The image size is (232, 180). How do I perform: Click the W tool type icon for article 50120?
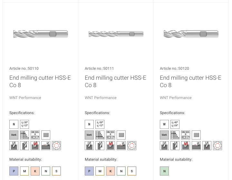(x=164, y=124)
